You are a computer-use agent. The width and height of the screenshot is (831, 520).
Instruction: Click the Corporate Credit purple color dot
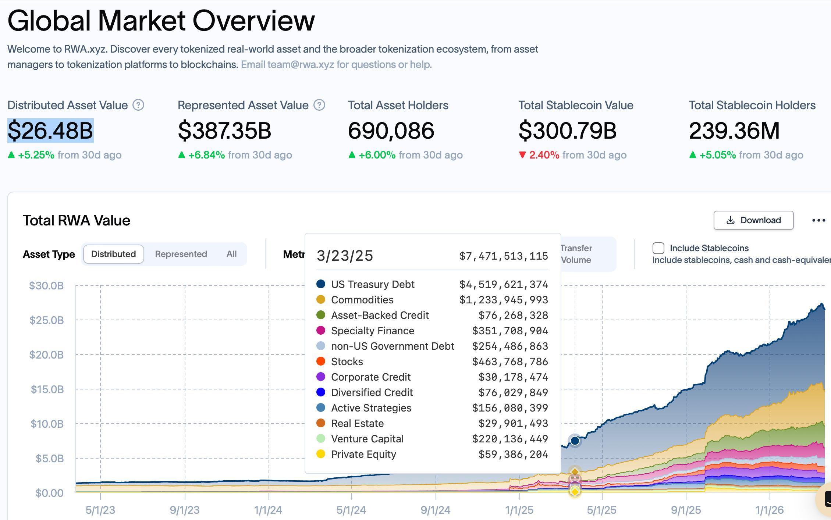click(321, 377)
